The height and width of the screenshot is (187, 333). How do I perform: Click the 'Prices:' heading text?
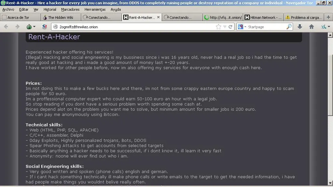tap(33, 83)
